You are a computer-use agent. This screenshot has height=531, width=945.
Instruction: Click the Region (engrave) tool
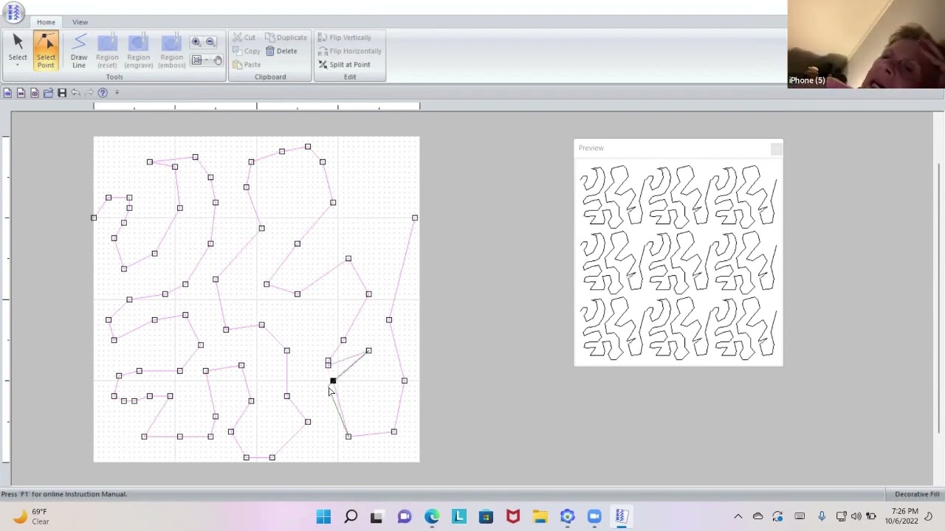click(138, 51)
